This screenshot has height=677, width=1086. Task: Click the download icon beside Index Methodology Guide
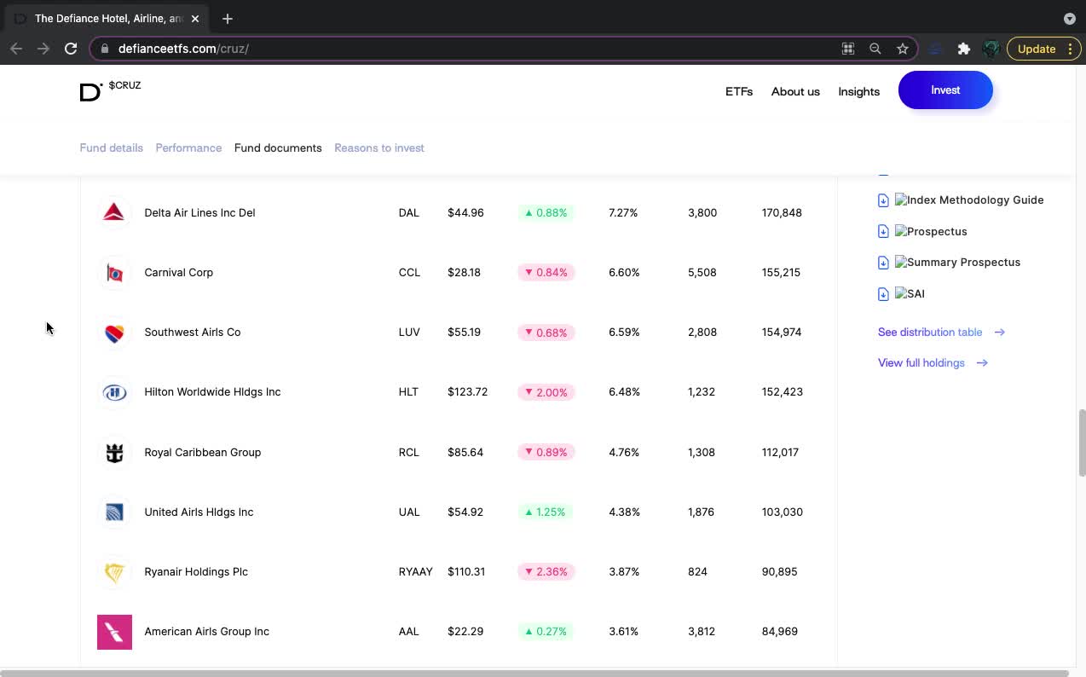[x=883, y=200]
